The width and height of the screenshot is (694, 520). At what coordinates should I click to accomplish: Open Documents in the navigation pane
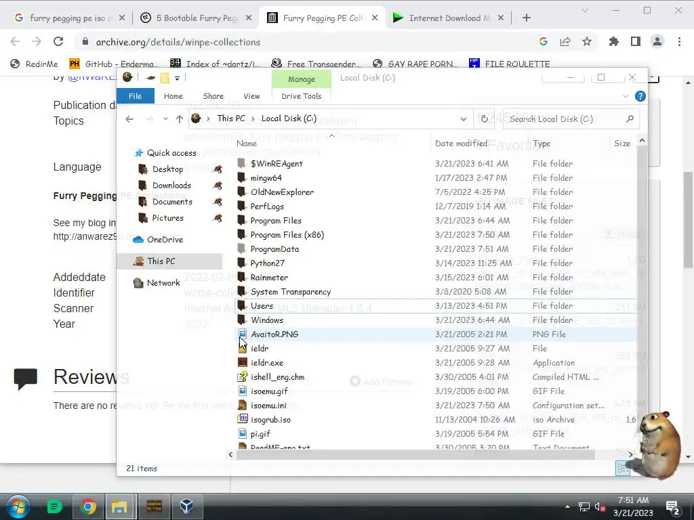pos(172,202)
